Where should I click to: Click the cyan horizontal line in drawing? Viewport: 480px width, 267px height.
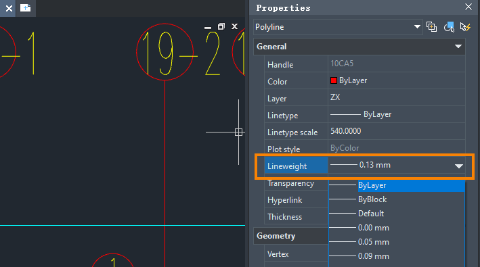pyautogui.click(x=123, y=226)
